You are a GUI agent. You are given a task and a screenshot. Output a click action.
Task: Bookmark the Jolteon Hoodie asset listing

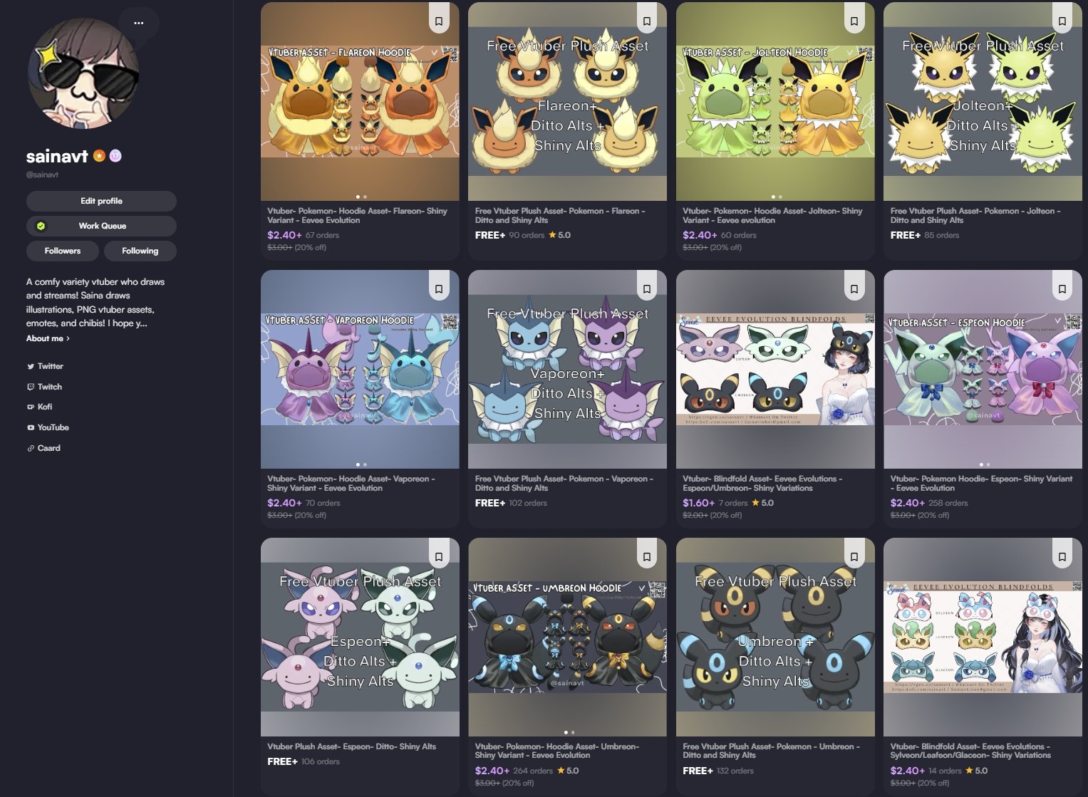click(x=854, y=21)
